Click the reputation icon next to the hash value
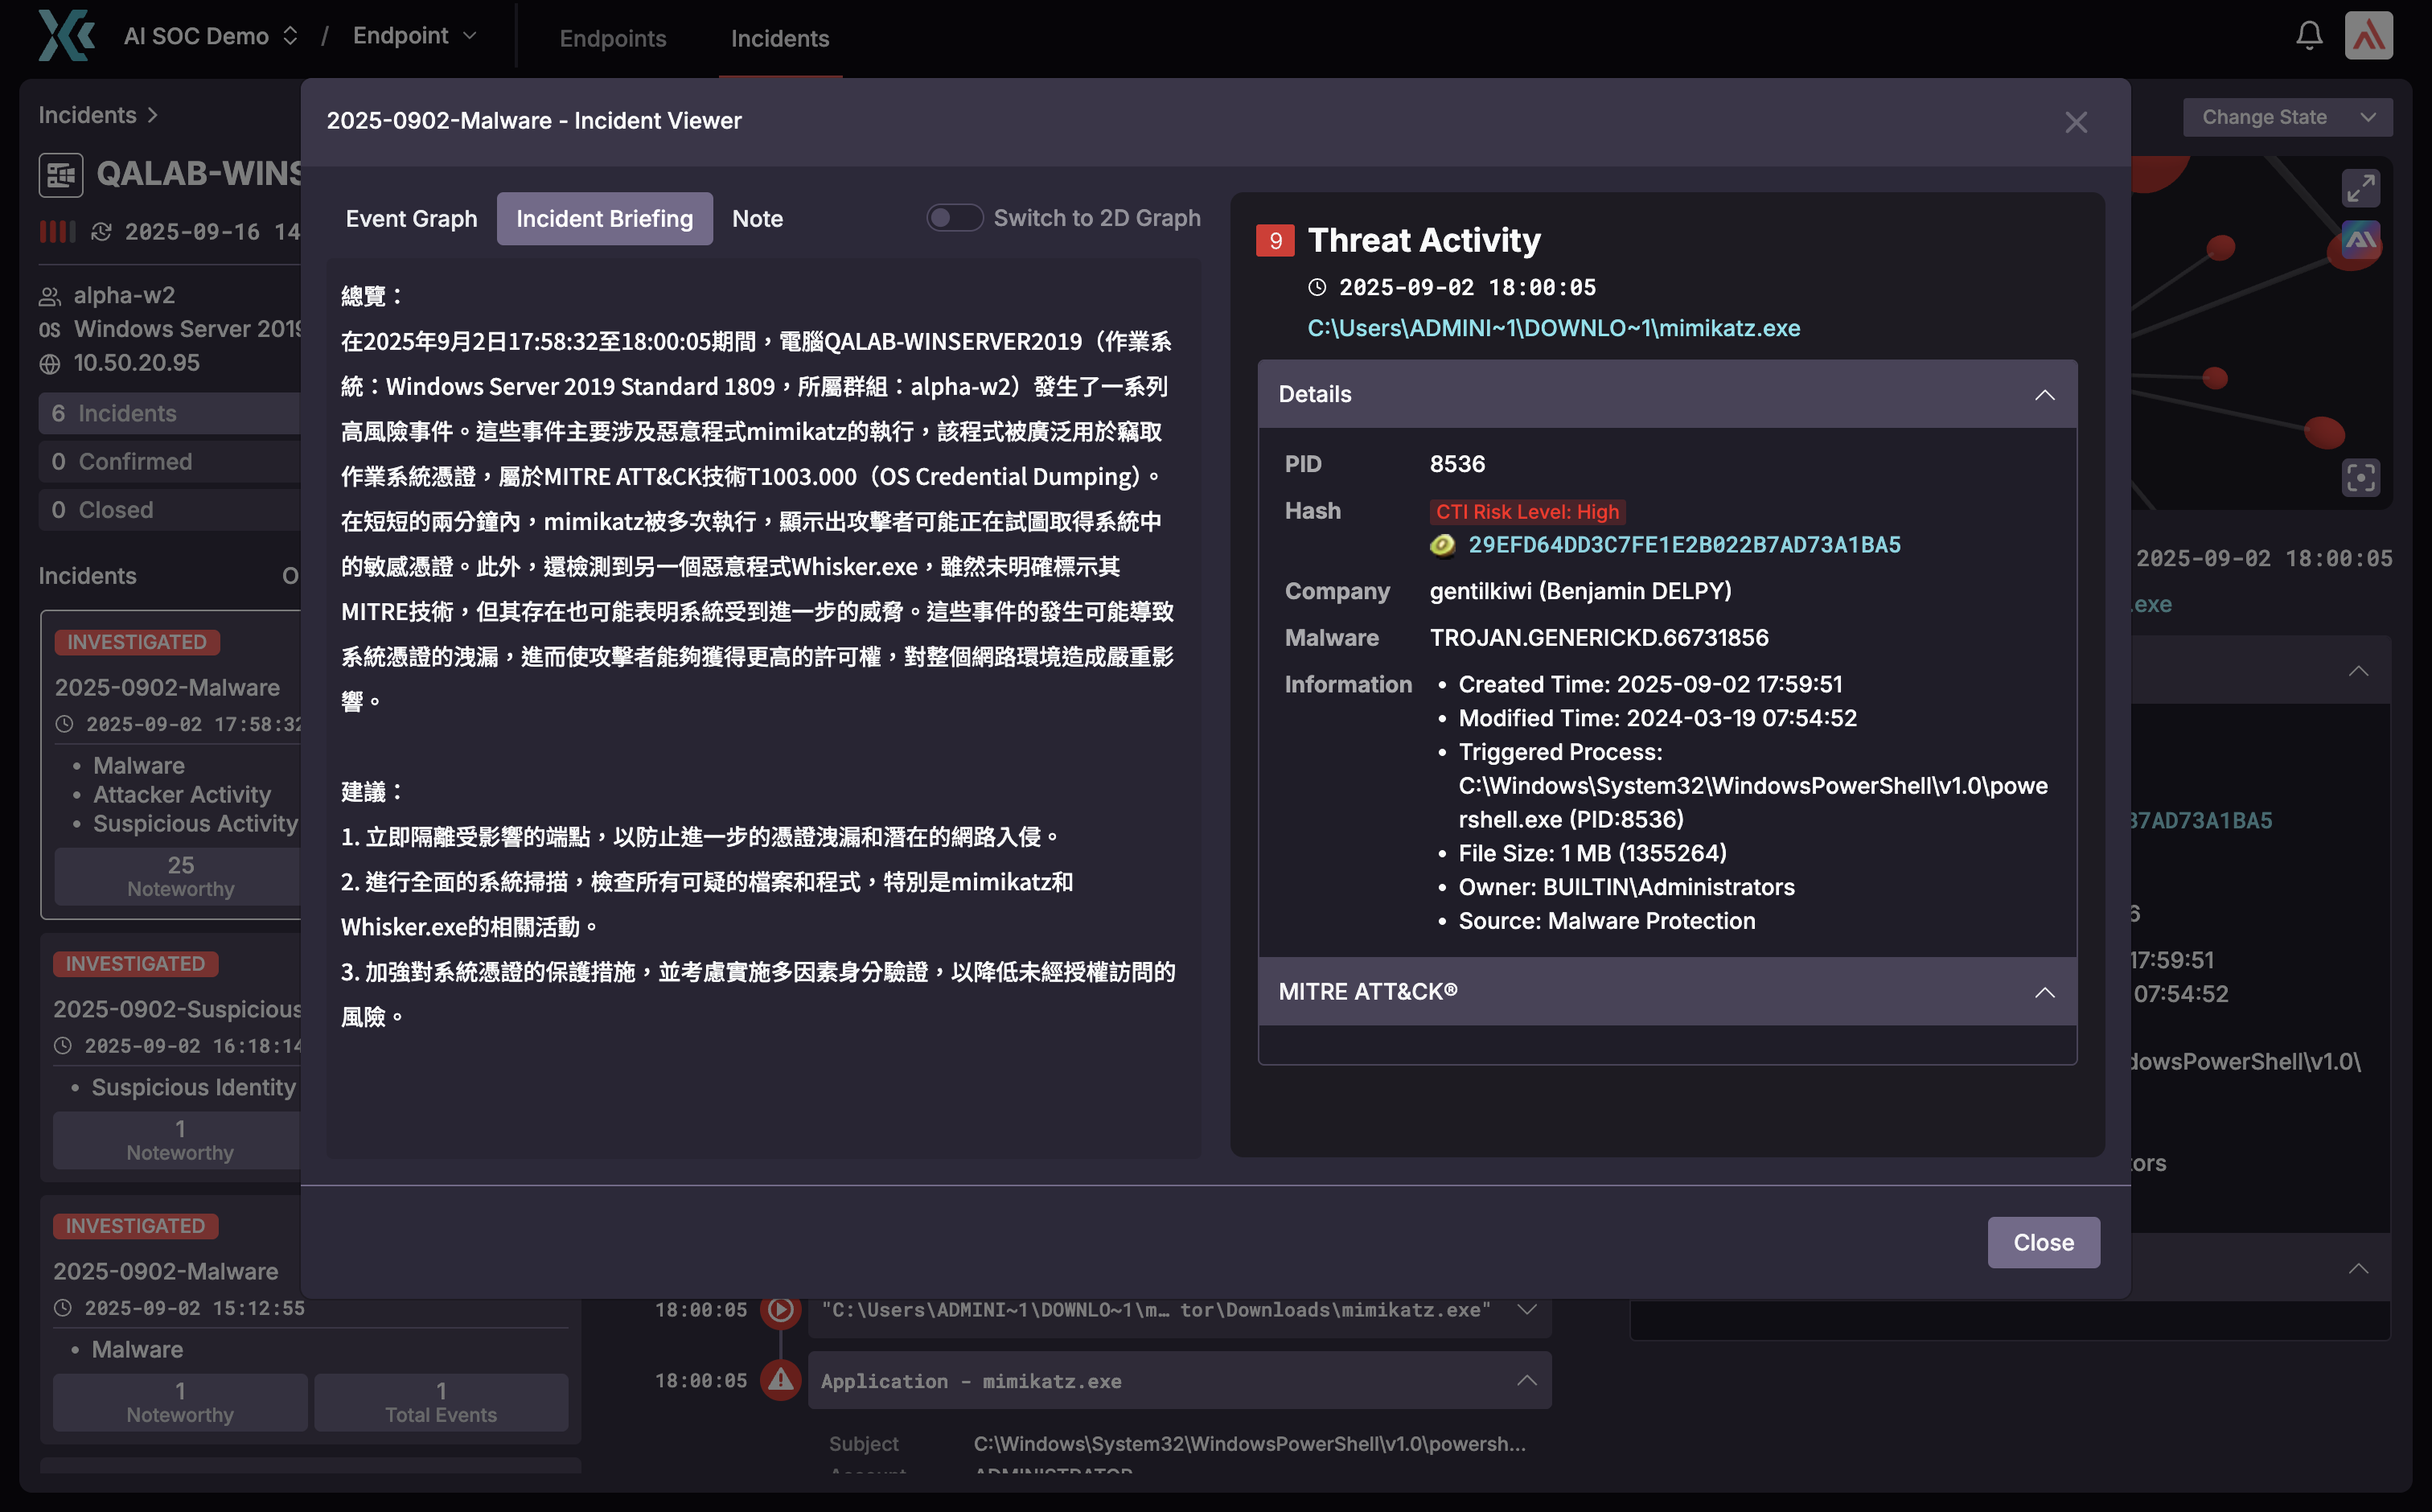 pyautogui.click(x=1442, y=545)
